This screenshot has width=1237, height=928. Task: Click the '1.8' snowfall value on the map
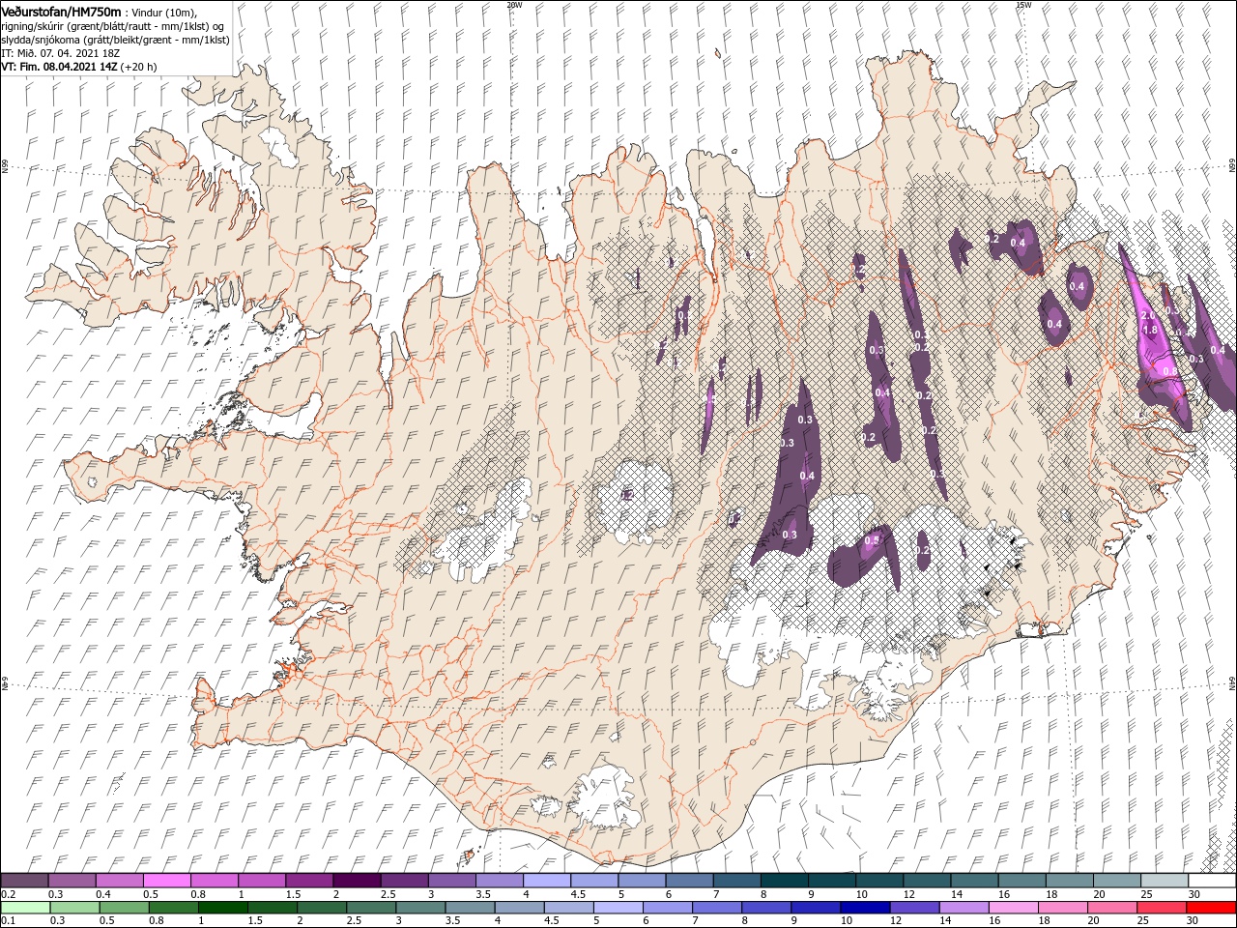[x=1150, y=330]
